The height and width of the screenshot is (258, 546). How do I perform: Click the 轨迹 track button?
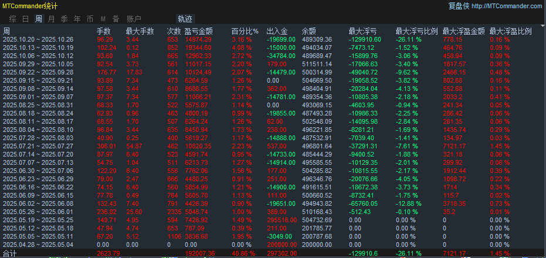185,19
